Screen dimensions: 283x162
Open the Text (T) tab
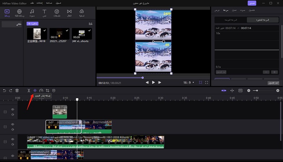click(x=44, y=13)
